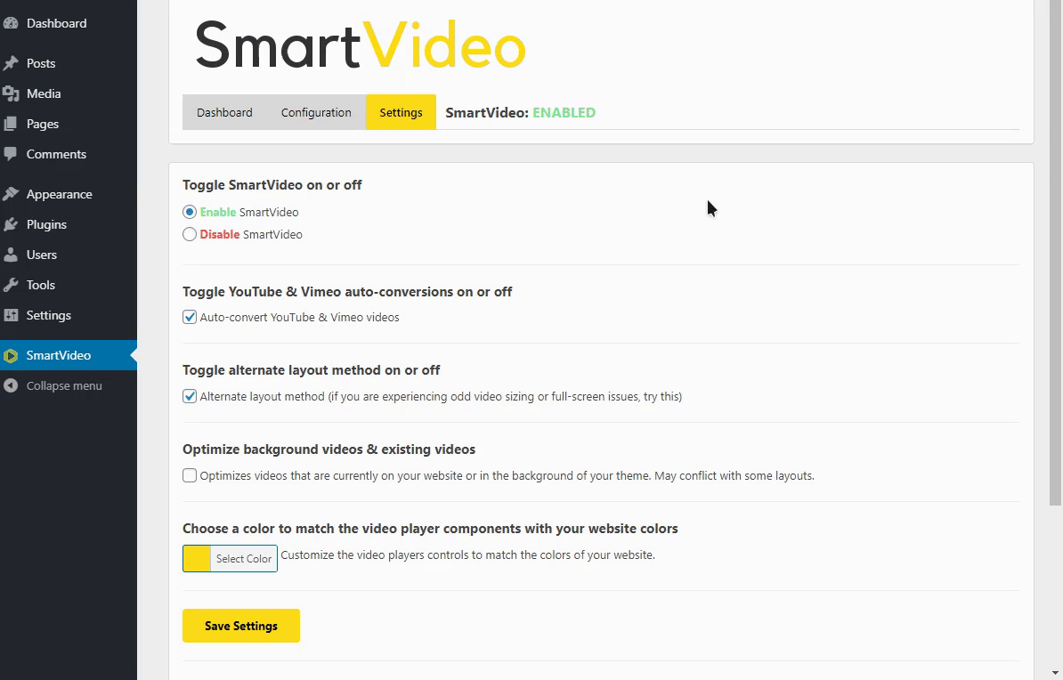
Task: Click the Media library icon
Action: (x=10, y=93)
